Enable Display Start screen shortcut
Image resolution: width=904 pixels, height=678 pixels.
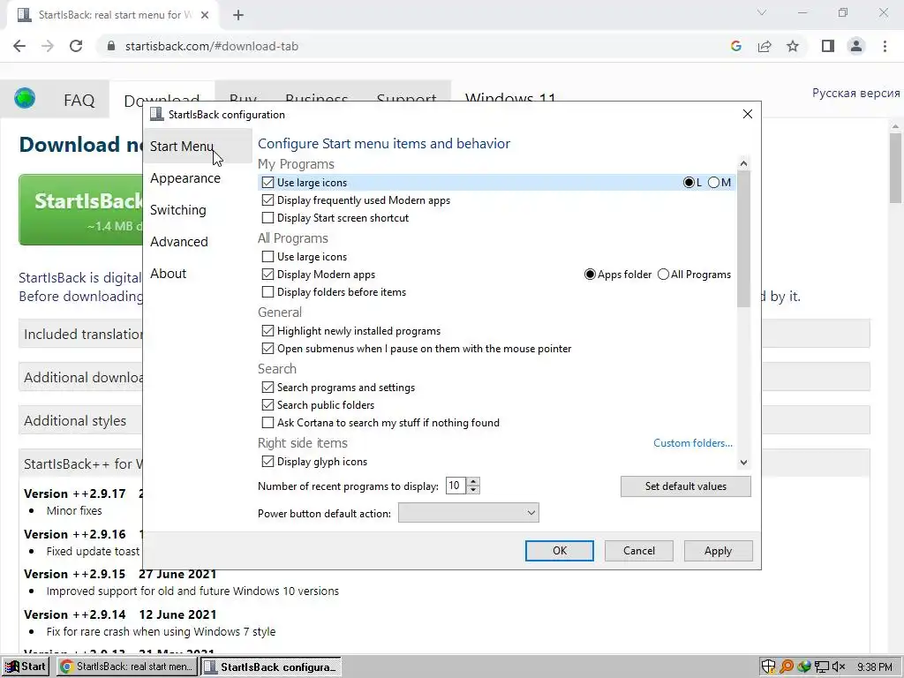[267, 218]
